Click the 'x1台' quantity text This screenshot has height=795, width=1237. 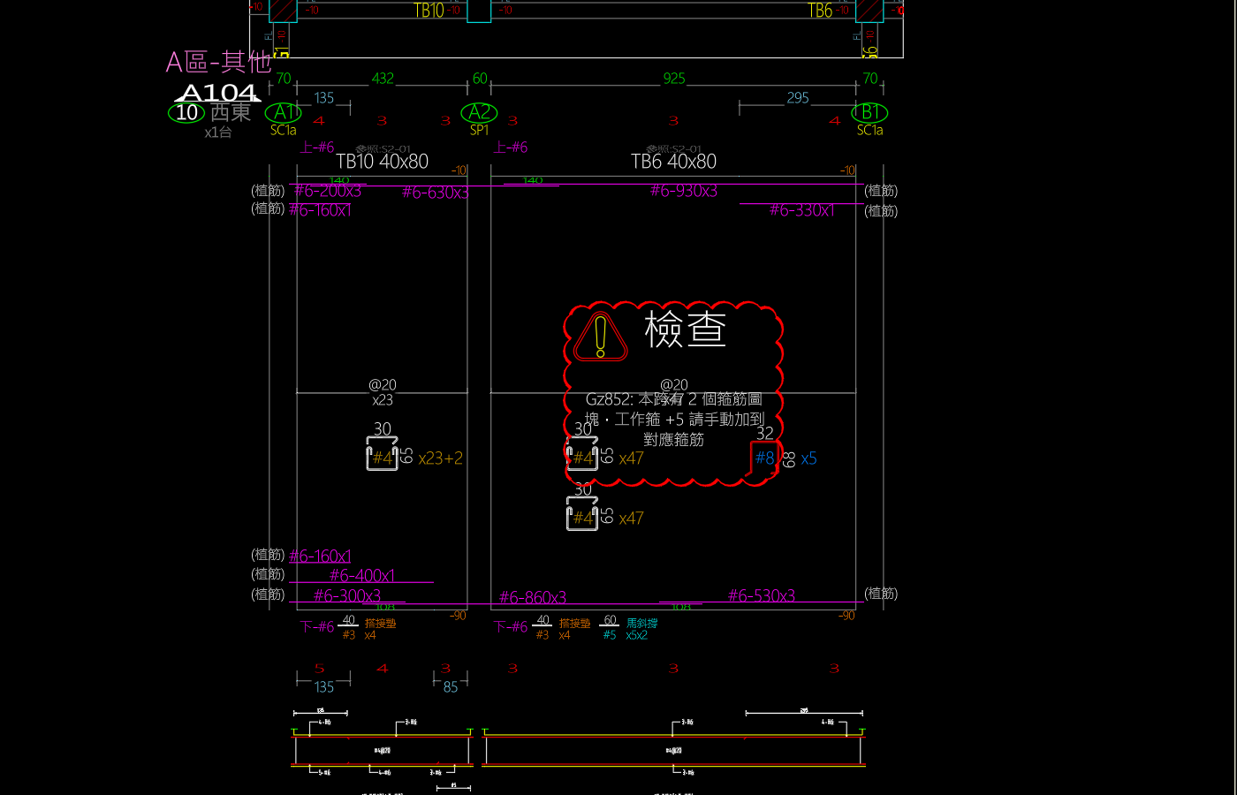(x=218, y=132)
